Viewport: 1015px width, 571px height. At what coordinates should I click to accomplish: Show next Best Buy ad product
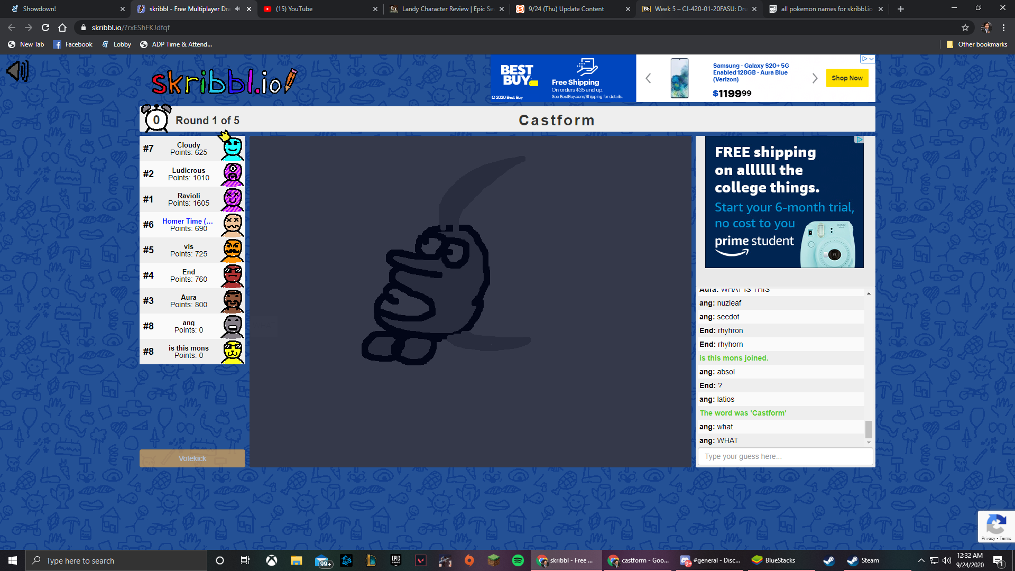point(815,78)
